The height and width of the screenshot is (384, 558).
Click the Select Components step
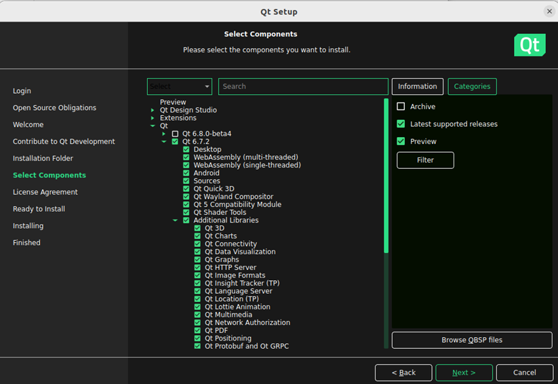(49, 175)
